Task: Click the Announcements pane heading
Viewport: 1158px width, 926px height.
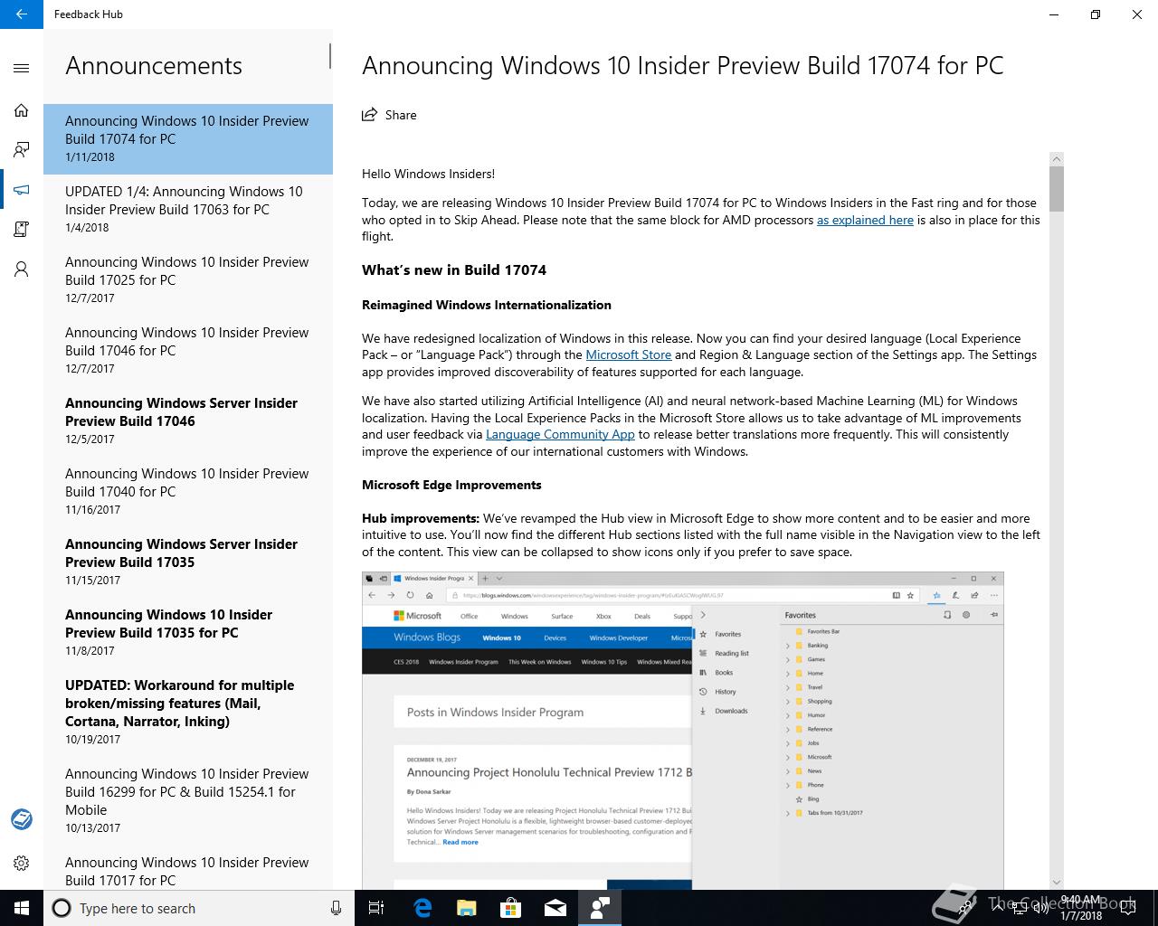Action: tap(154, 65)
